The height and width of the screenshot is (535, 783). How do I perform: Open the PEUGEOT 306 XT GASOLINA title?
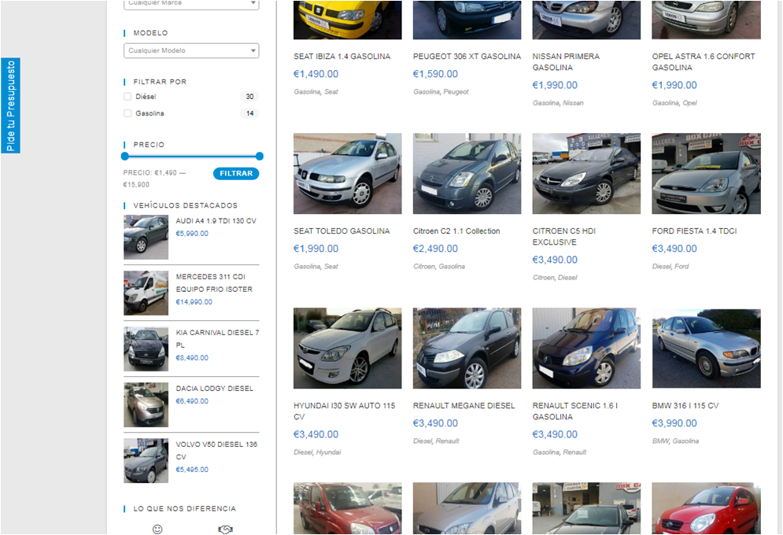click(467, 57)
